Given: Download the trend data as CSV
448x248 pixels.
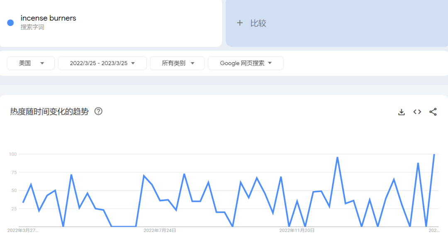Looking at the screenshot, I should coord(401,112).
